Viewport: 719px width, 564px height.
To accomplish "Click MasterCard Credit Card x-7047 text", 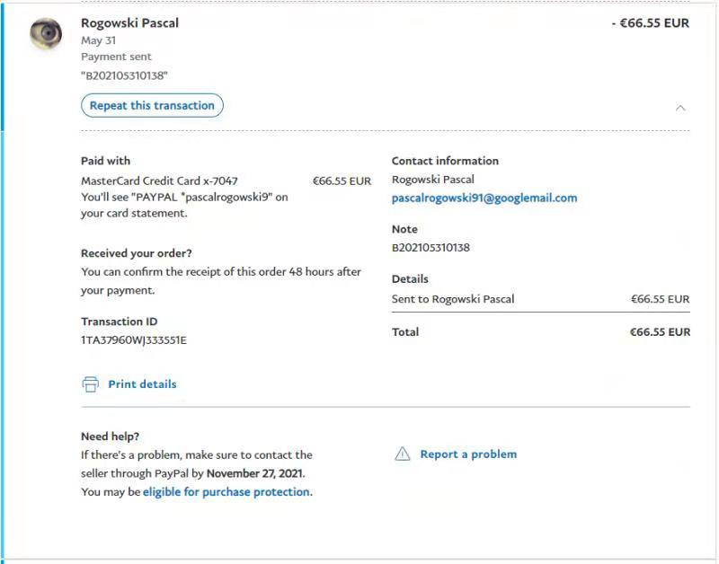I will click(159, 181).
